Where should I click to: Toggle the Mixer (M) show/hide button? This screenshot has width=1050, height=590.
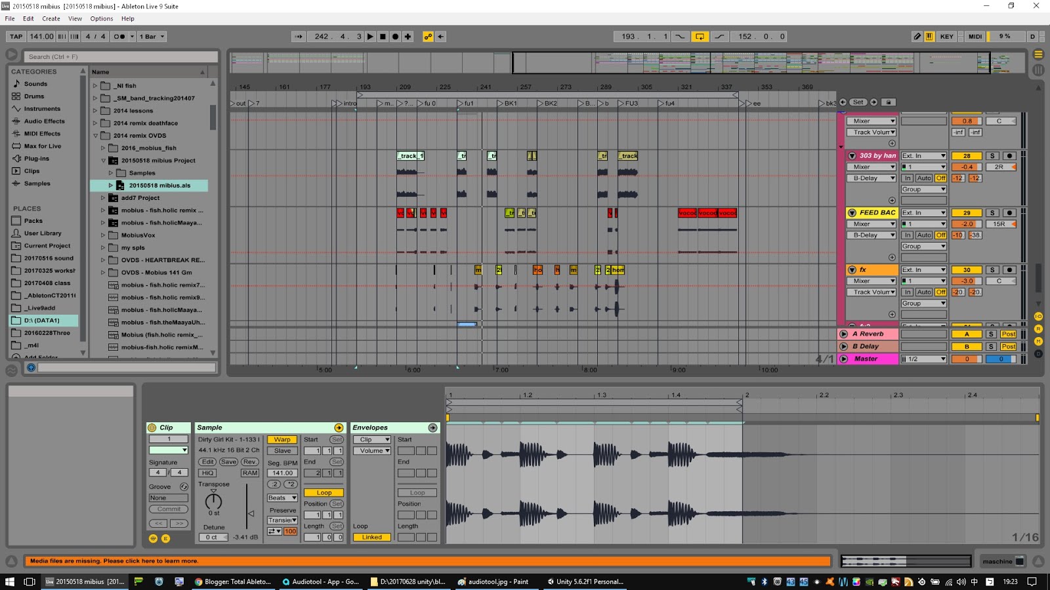click(x=1038, y=342)
